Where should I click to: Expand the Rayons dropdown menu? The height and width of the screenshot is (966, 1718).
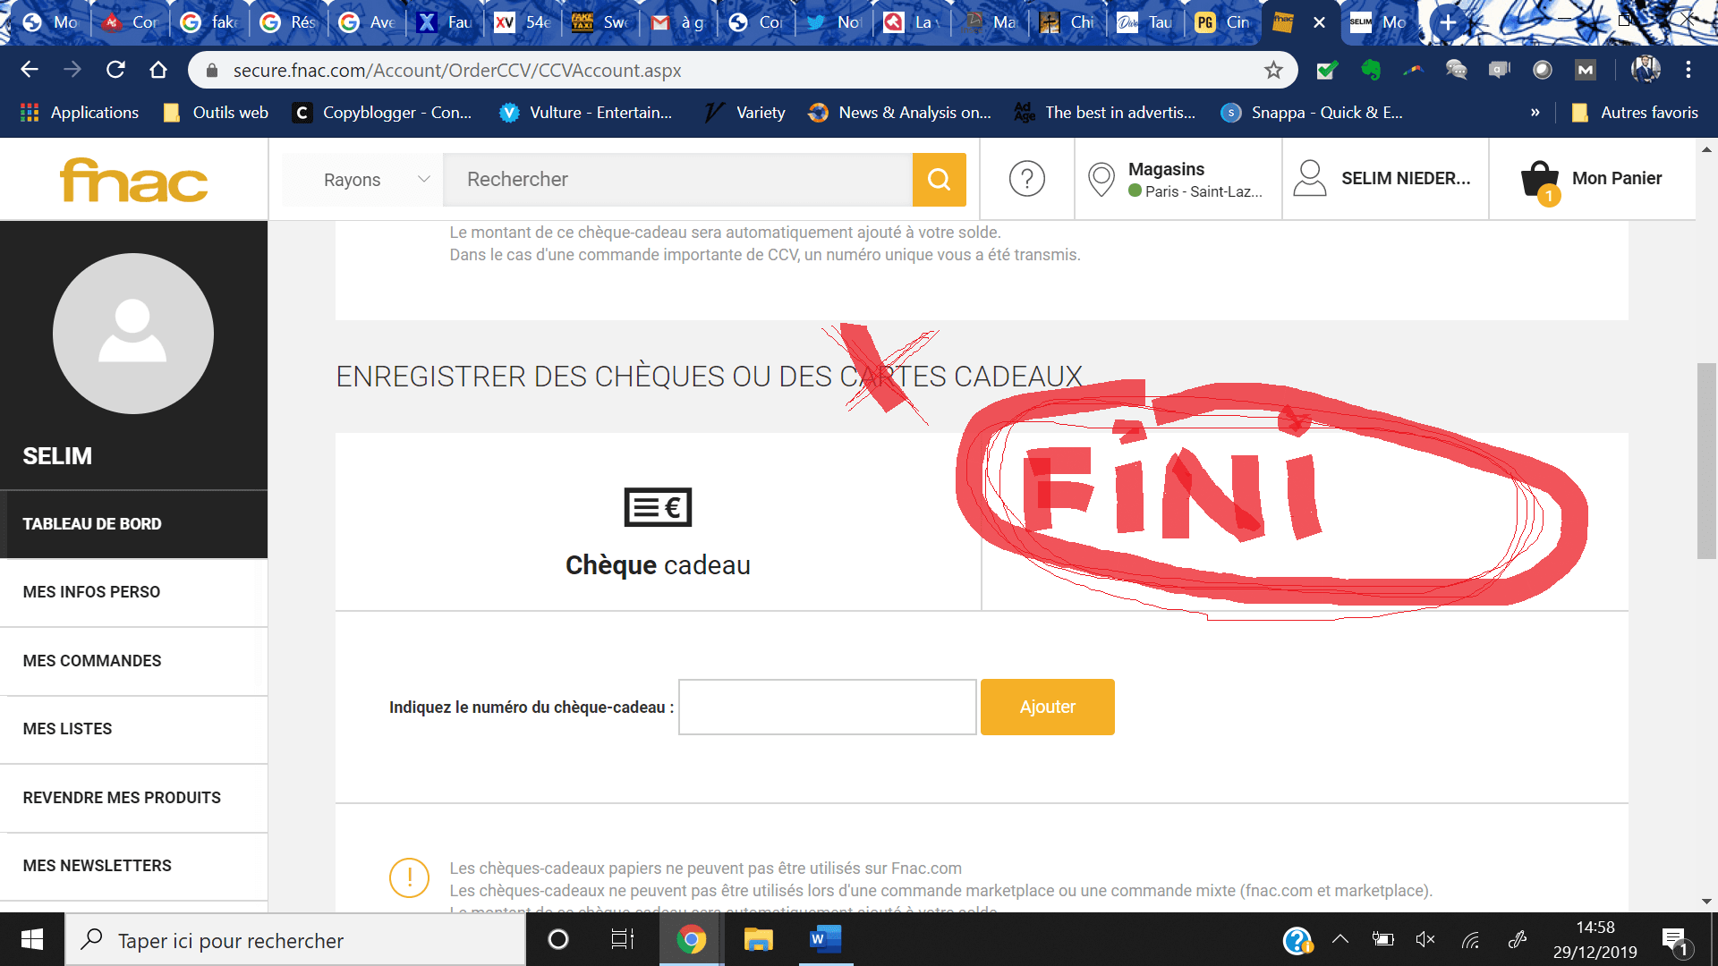click(371, 179)
